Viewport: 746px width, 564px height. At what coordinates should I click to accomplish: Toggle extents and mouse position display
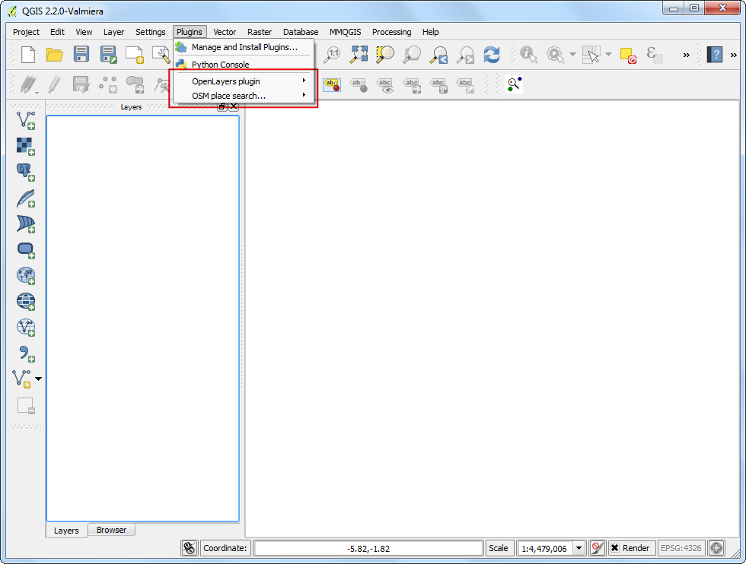point(190,548)
